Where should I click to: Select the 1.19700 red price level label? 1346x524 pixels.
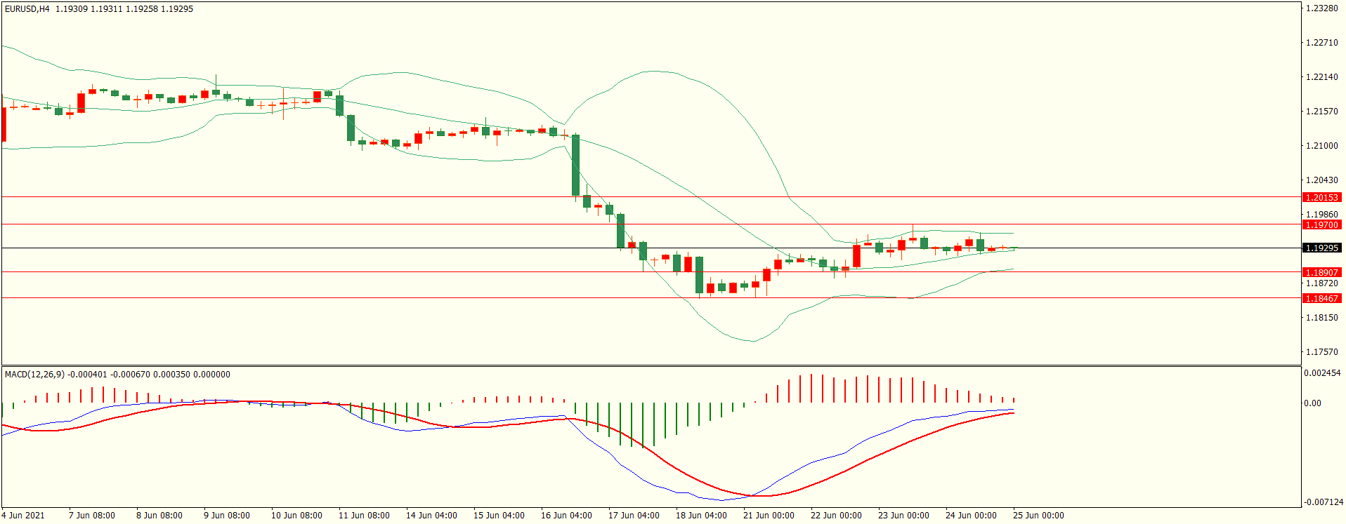1321,225
